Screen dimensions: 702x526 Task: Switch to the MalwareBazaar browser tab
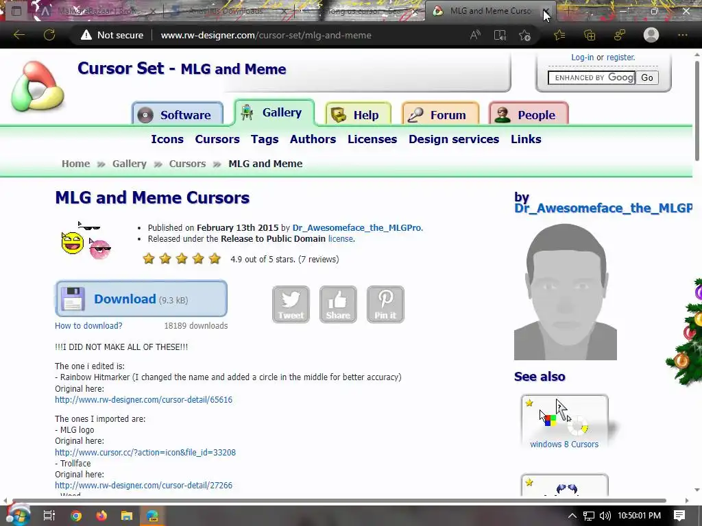[97, 11]
